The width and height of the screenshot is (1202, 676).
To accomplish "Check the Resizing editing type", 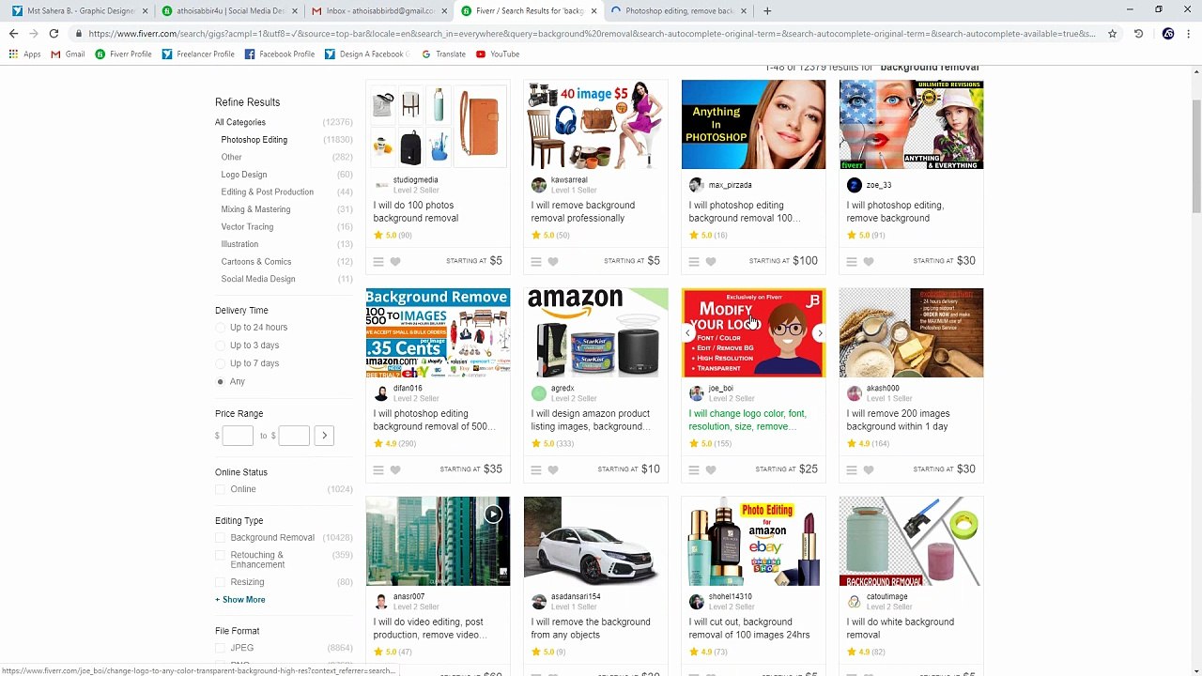I will (x=221, y=582).
